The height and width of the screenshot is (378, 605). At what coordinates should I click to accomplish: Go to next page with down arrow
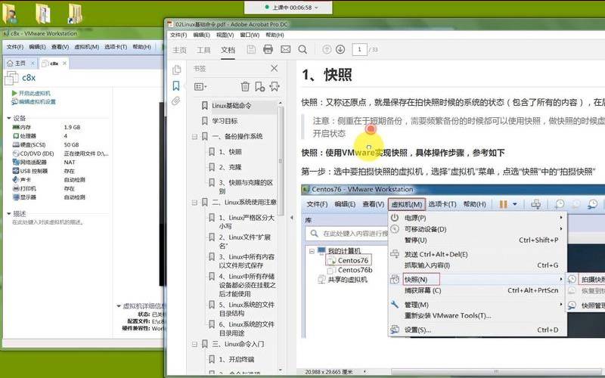pyautogui.click(x=340, y=49)
